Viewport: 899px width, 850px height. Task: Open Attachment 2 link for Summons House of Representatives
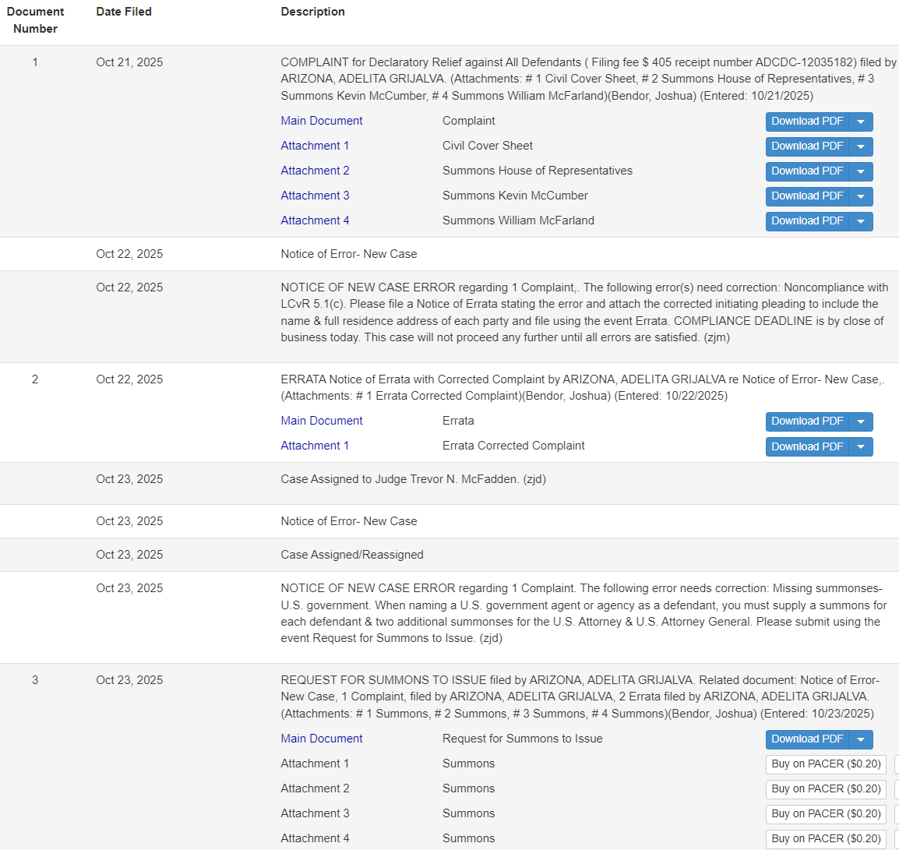click(x=315, y=171)
